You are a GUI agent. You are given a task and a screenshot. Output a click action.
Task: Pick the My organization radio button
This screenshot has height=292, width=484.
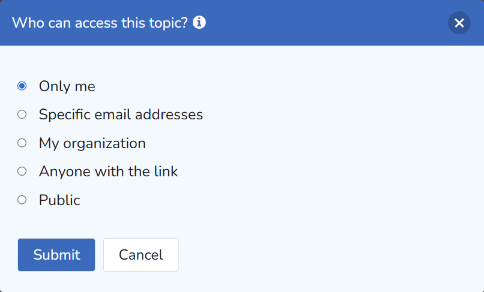tap(22, 143)
